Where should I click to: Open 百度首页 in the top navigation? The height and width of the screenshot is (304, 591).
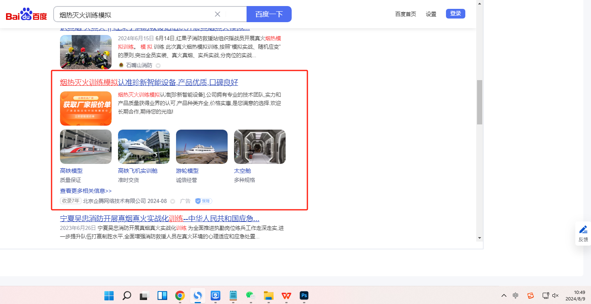pyautogui.click(x=405, y=14)
